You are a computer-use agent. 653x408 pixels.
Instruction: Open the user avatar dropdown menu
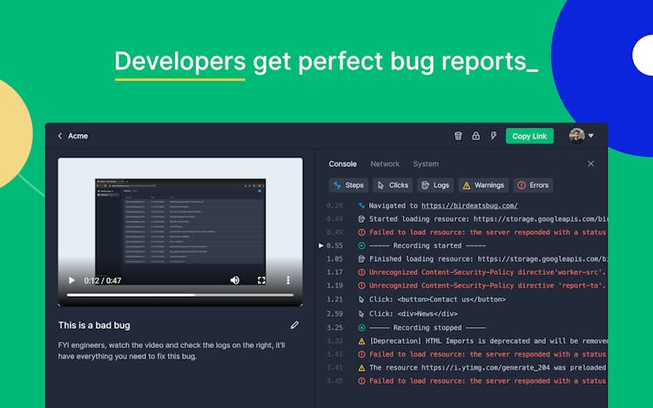[x=582, y=136]
